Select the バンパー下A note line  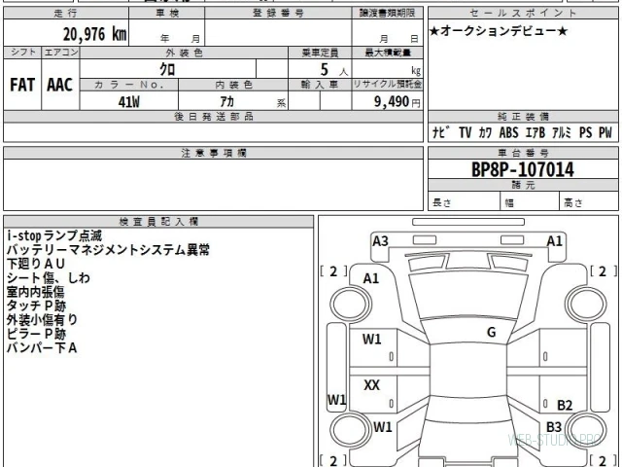tap(42, 348)
